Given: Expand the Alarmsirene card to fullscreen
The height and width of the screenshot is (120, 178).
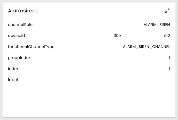Looking at the screenshot, I should (167, 11).
